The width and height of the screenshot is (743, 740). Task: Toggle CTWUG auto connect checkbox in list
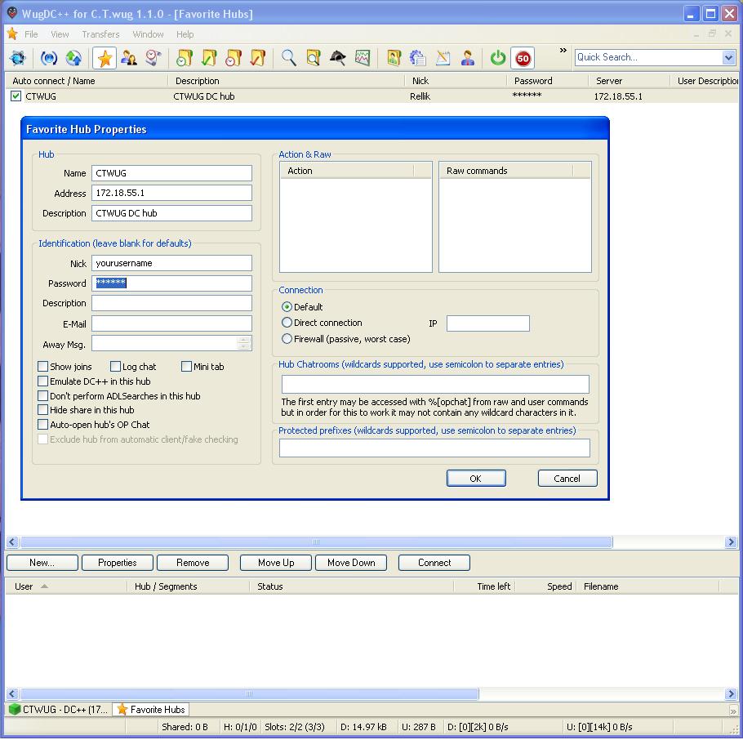[x=16, y=96]
